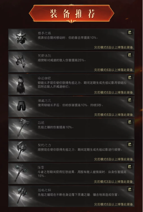The width and height of the screenshot is (143, 212).
Task: Click the 命运枷锁 item name
Action: click(x=44, y=78)
